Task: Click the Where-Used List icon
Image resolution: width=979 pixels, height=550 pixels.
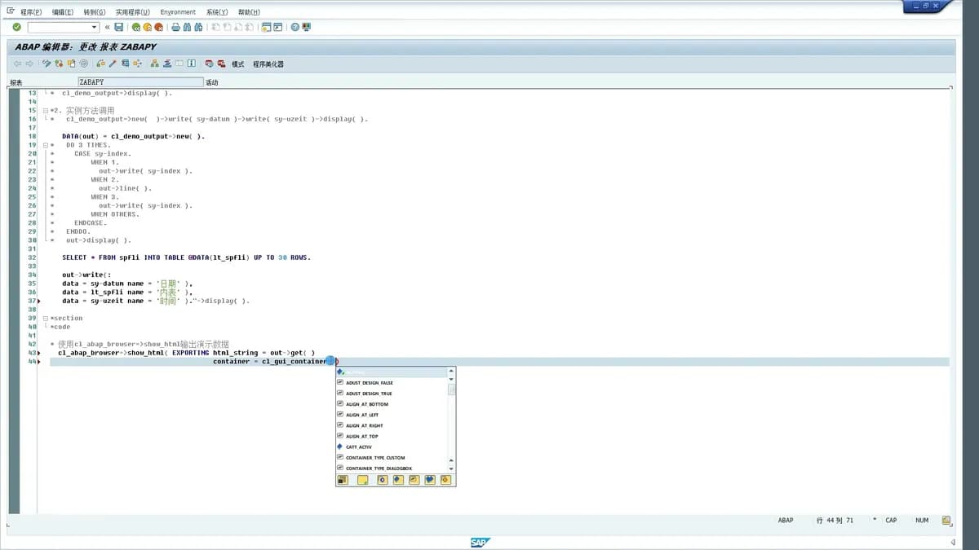Action: [138, 64]
